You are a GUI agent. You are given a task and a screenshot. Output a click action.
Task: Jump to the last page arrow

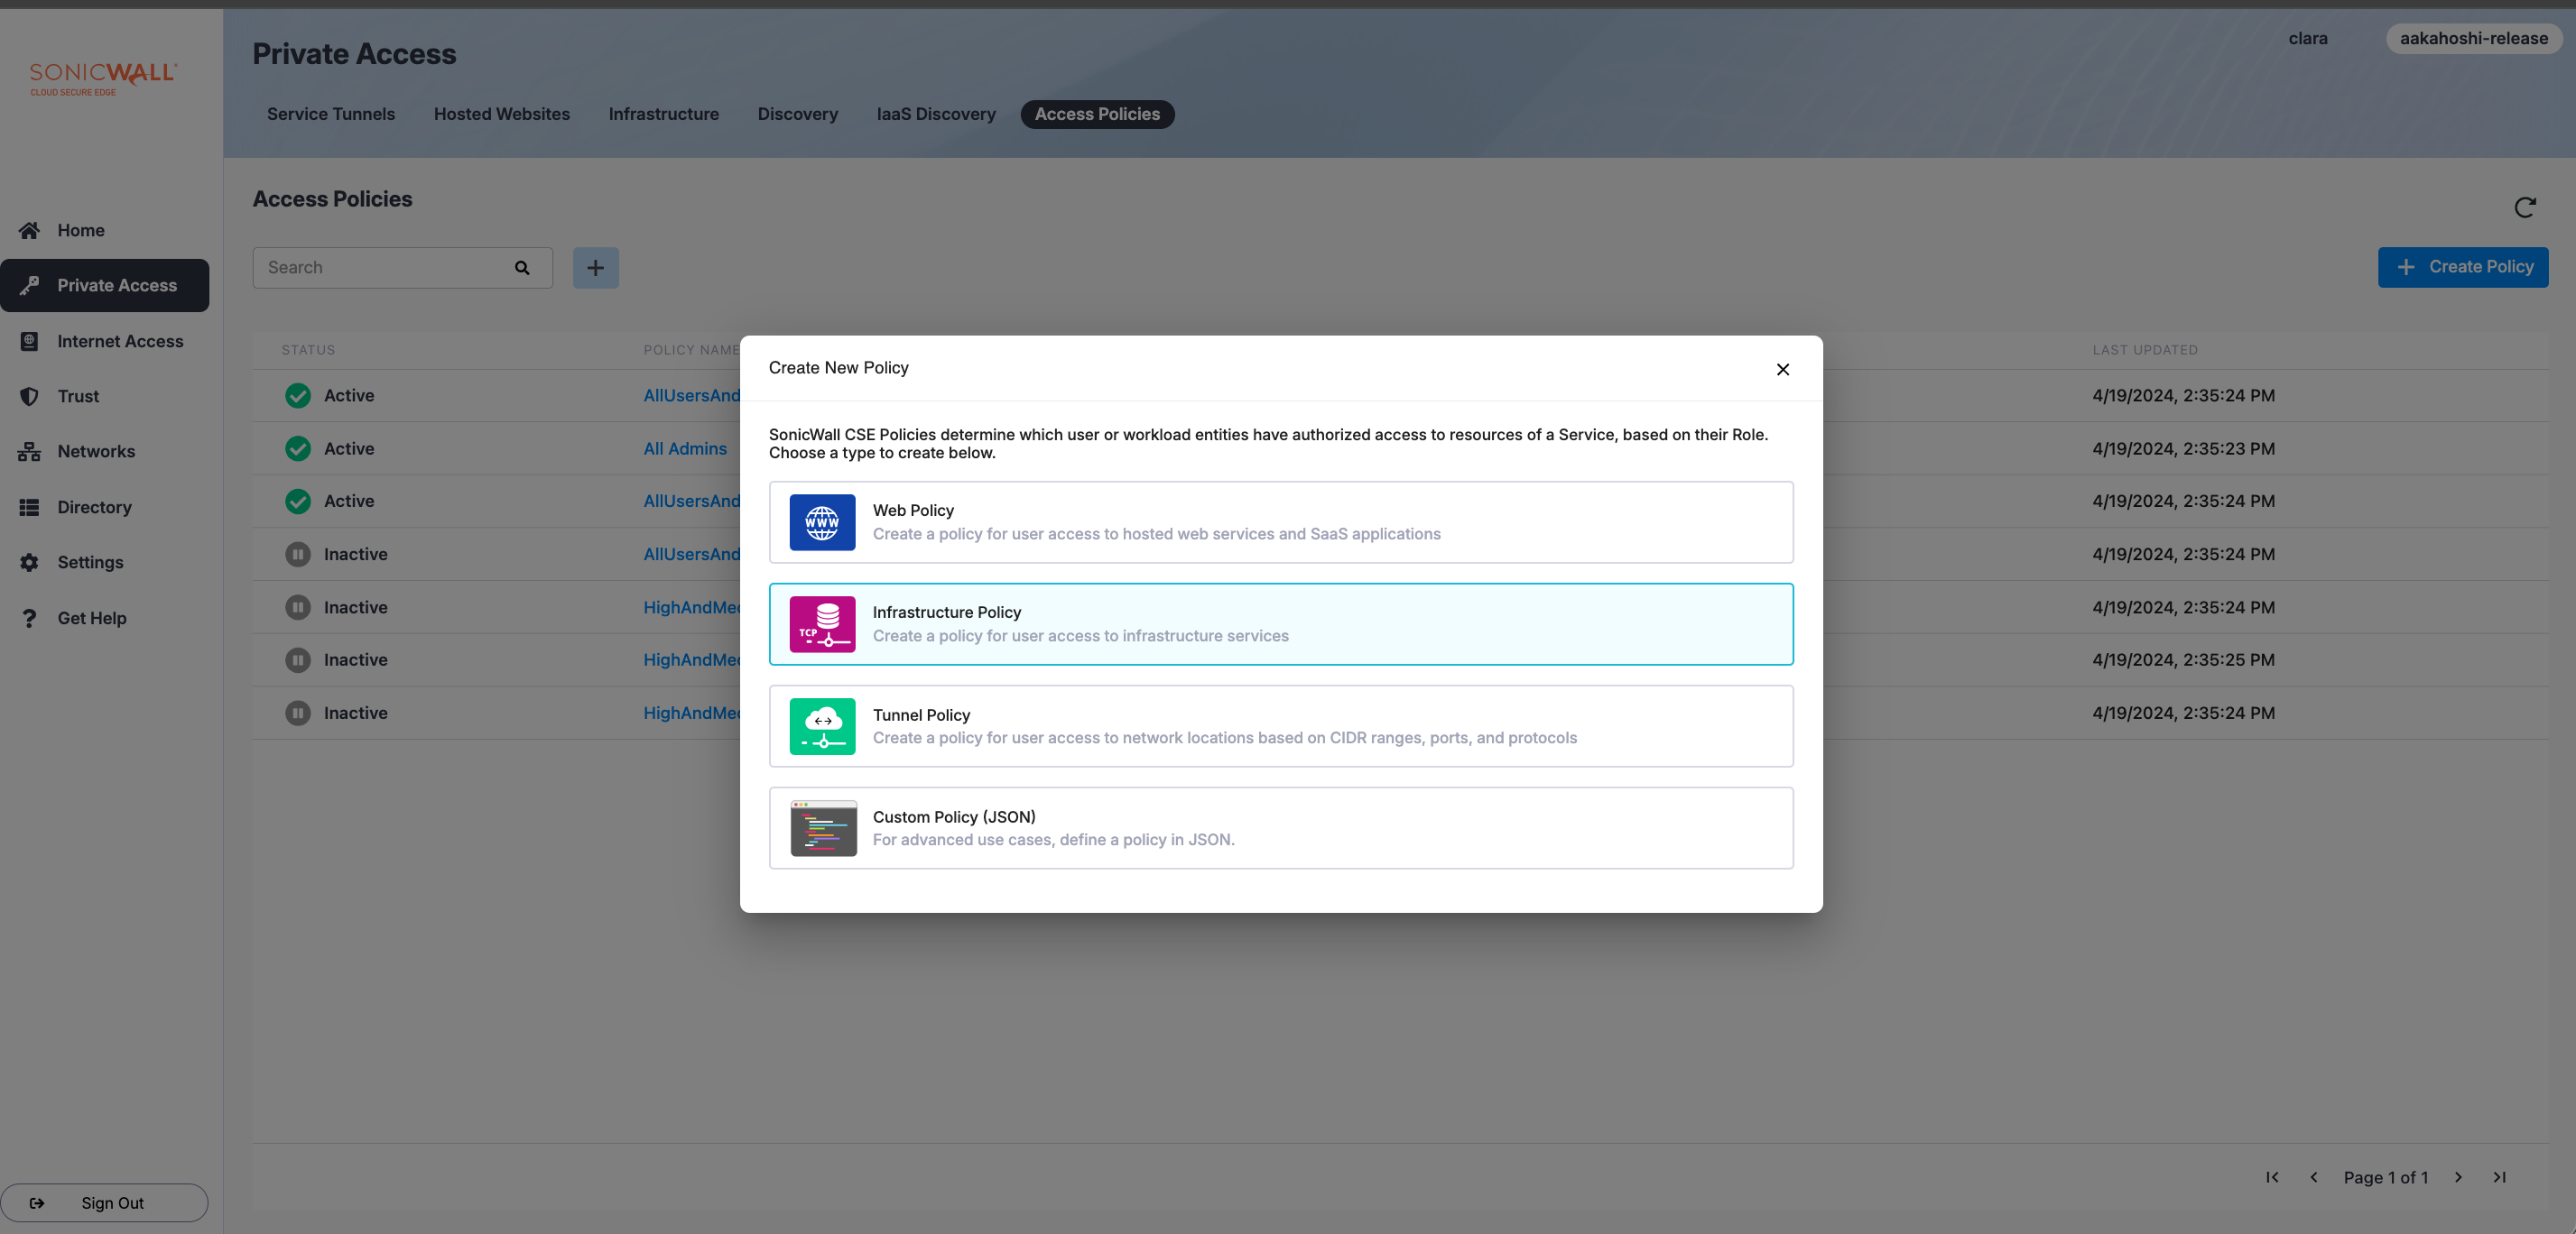[x=2499, y=1177]
